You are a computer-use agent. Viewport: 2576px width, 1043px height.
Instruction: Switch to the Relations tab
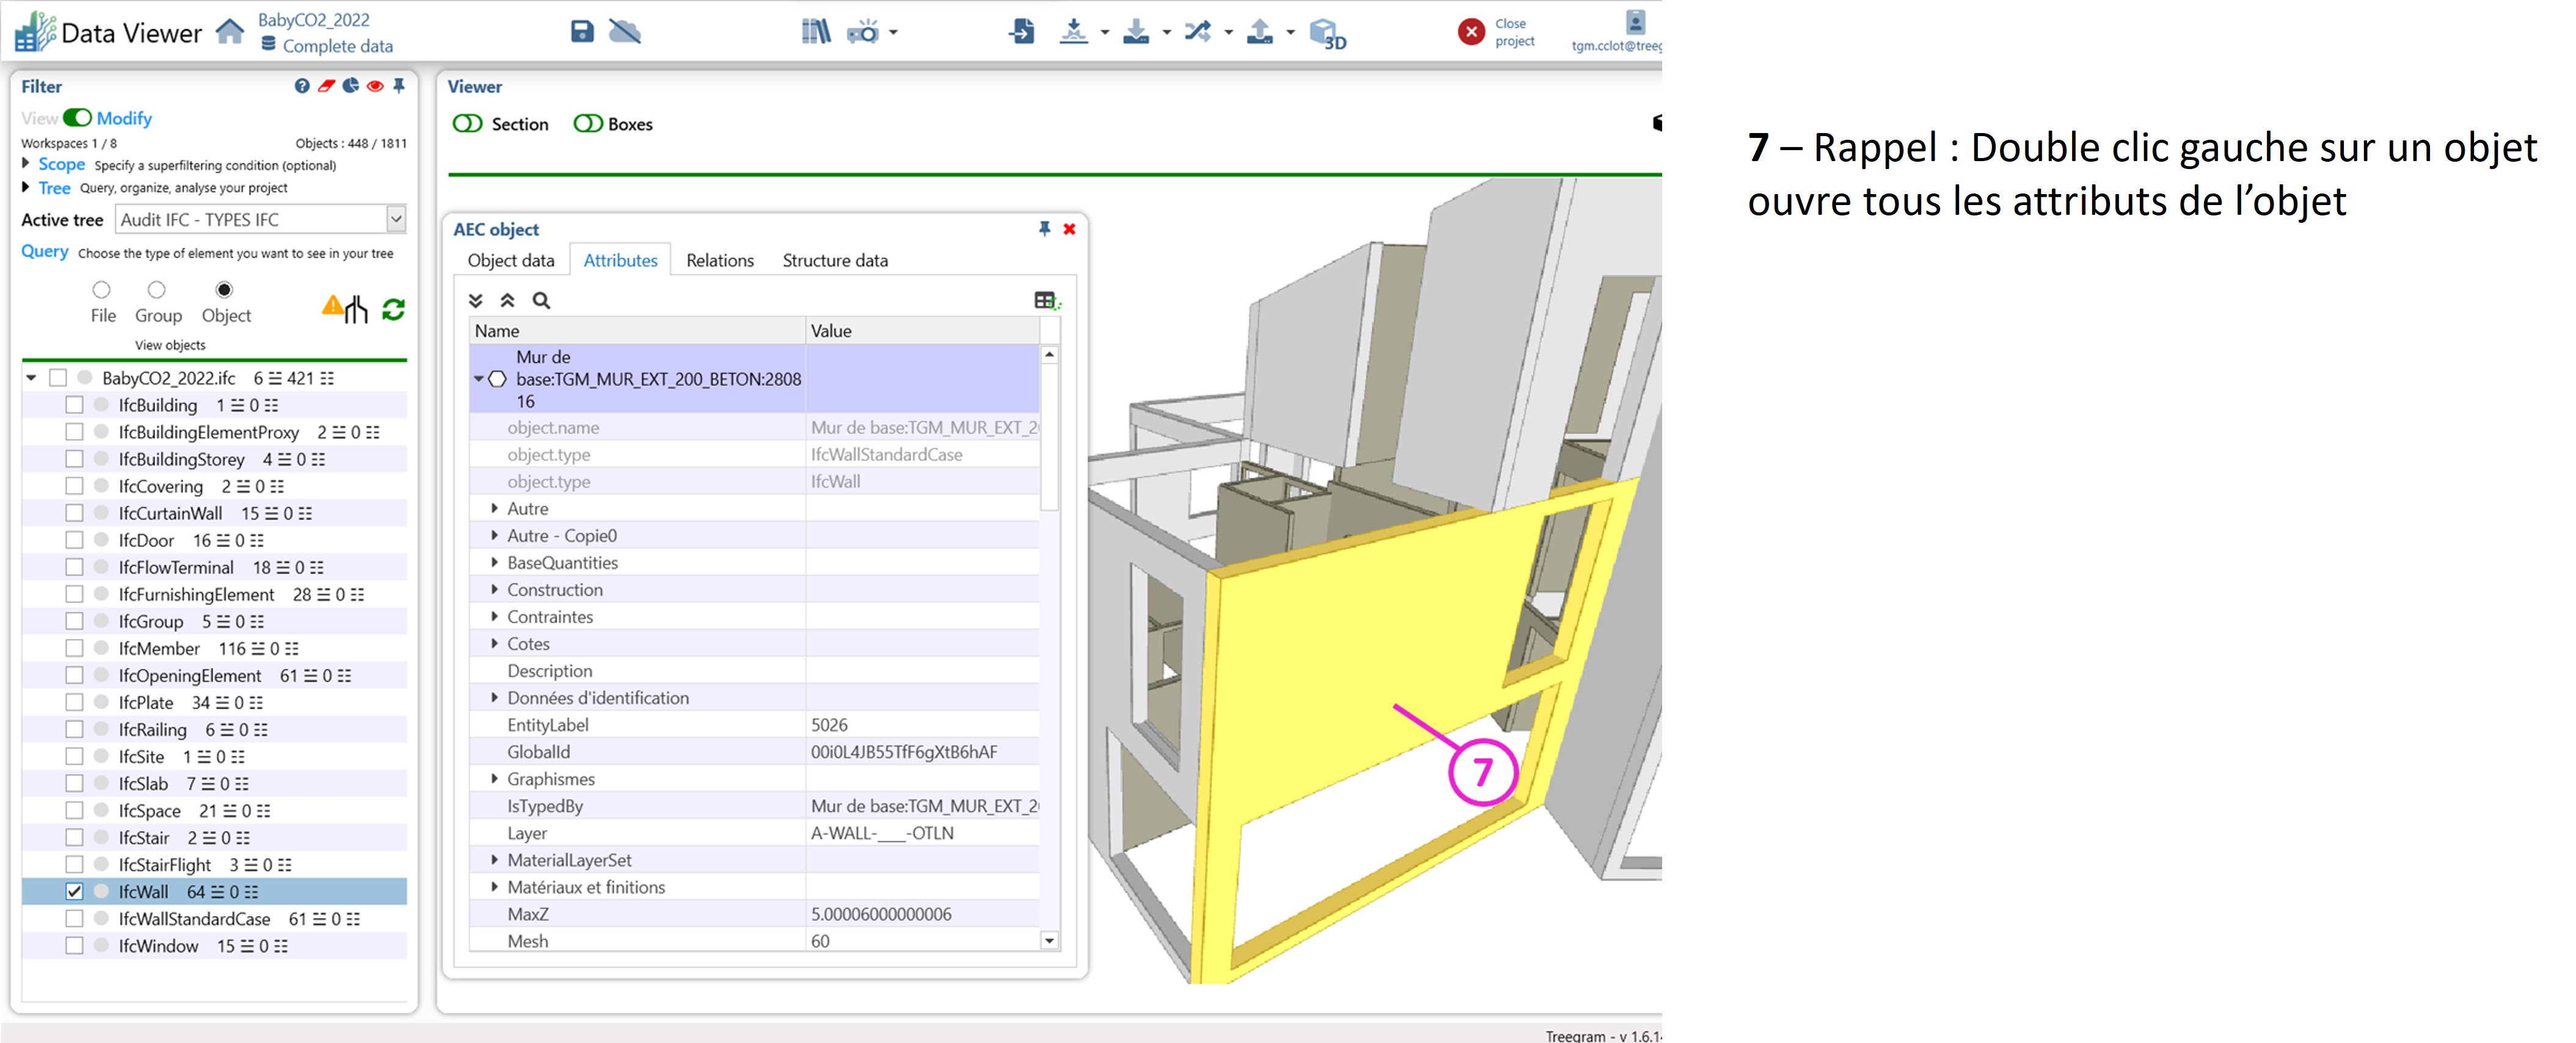[719, 261]
